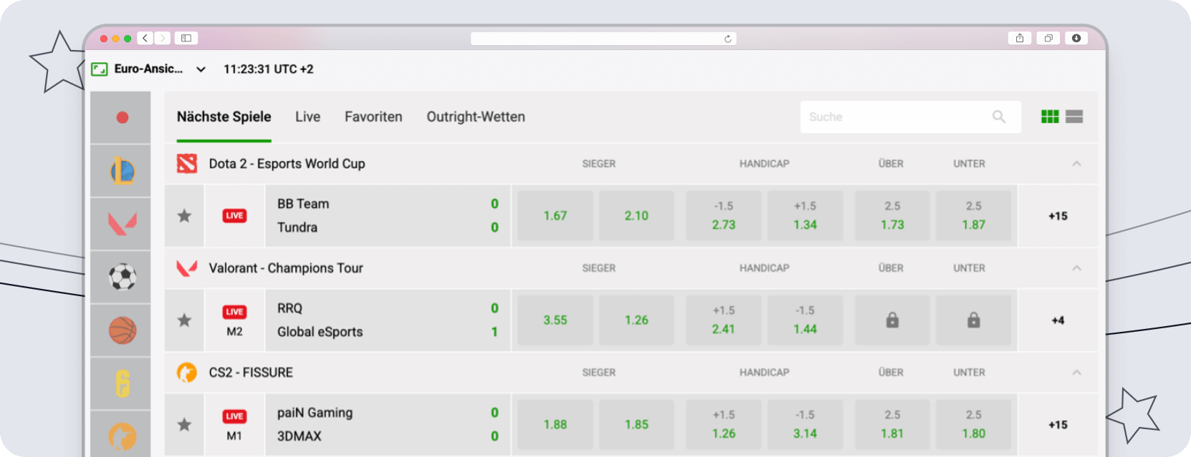1191x457 pixels.
Task: Switch to the green grid view
Action: pos(1050,117)
